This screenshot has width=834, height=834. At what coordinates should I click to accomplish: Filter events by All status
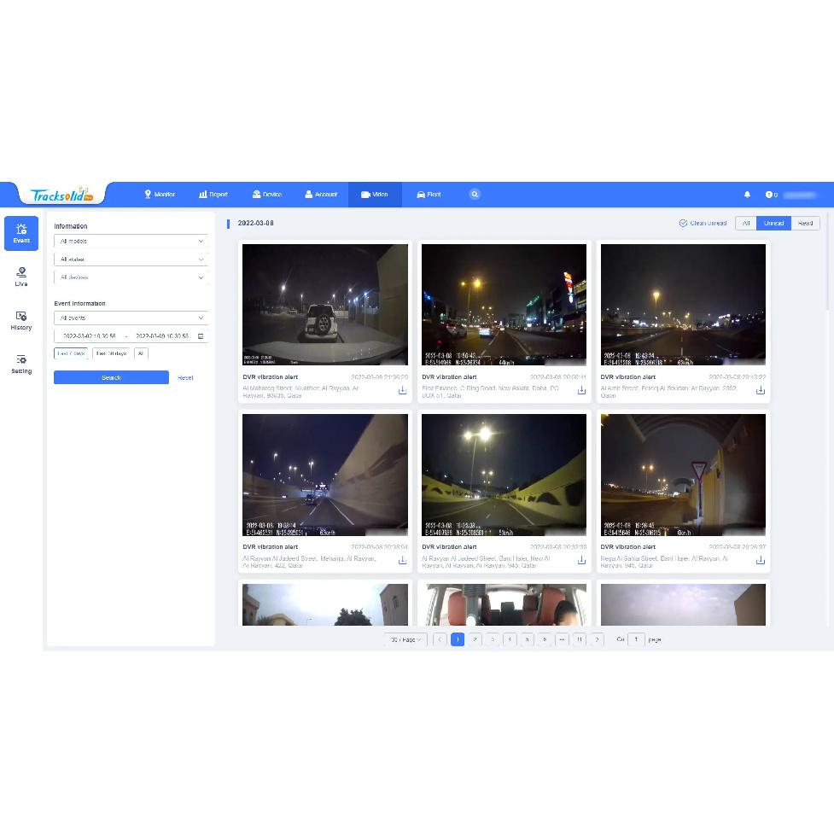click(x=746, y=224)
